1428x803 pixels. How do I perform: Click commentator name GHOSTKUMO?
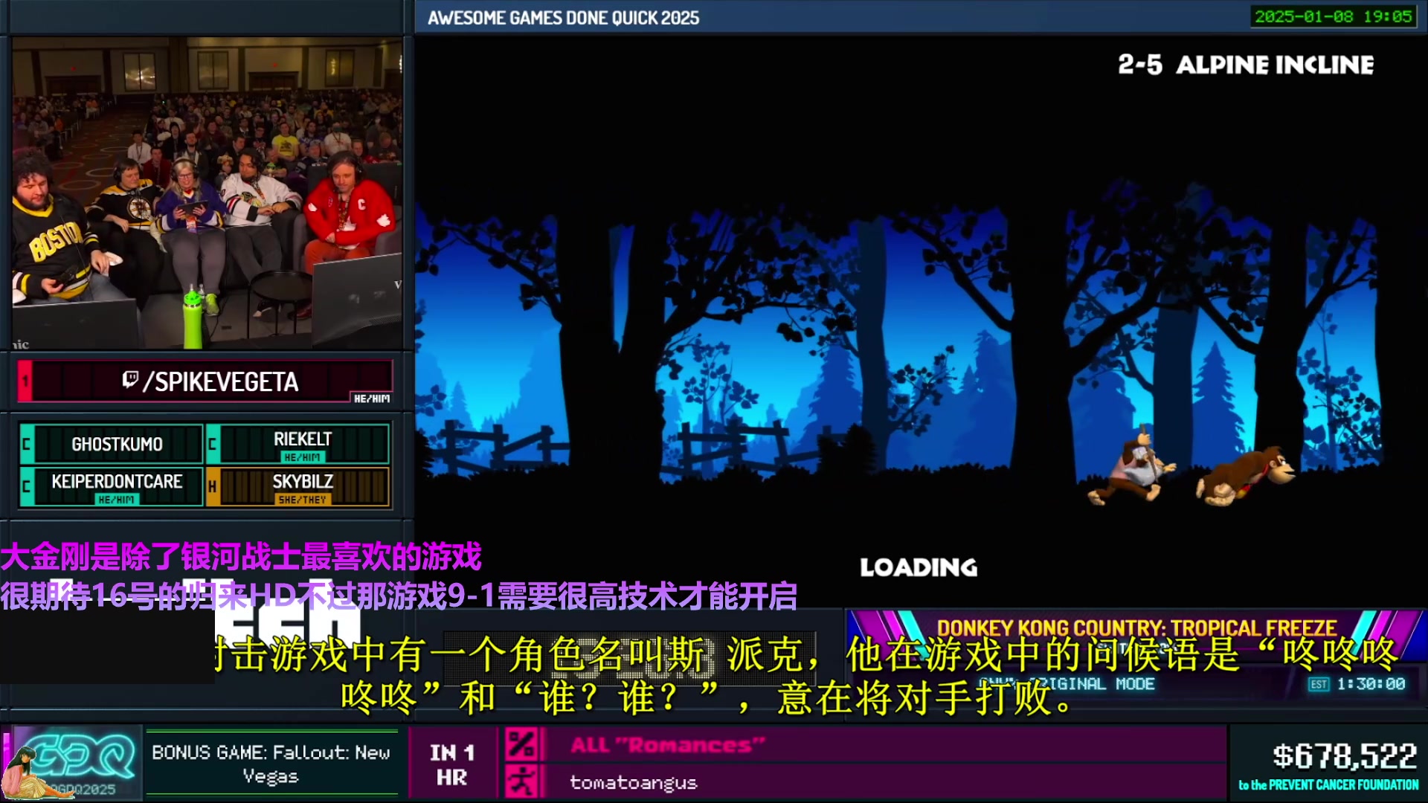(x=118, y=444)
